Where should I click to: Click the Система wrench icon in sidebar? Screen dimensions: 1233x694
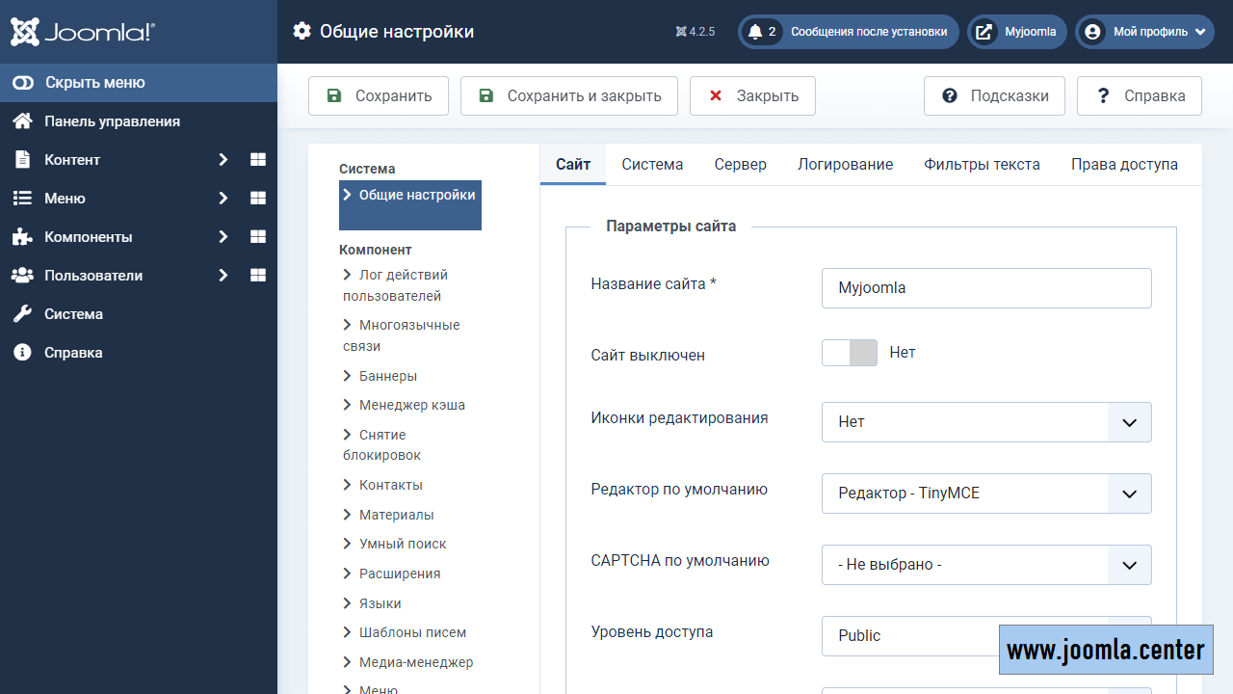22,314
